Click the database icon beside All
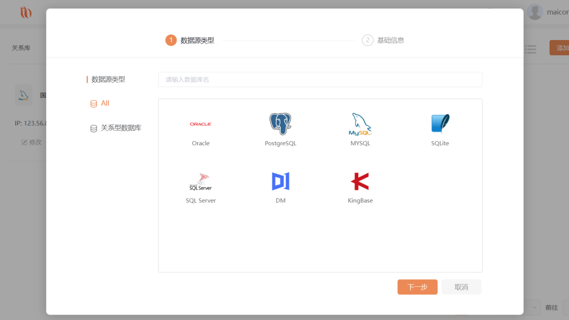Image resolution: width=569 pixels, height=320 pixels. 94,104
